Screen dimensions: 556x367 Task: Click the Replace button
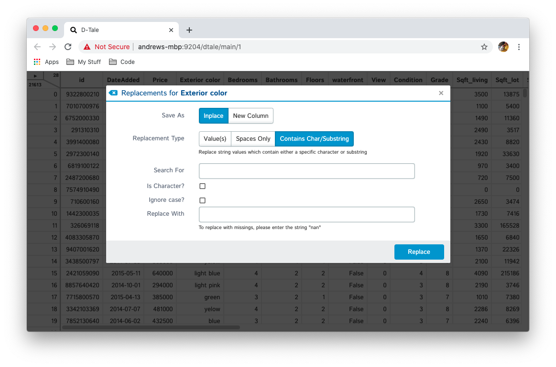[419, 252]
